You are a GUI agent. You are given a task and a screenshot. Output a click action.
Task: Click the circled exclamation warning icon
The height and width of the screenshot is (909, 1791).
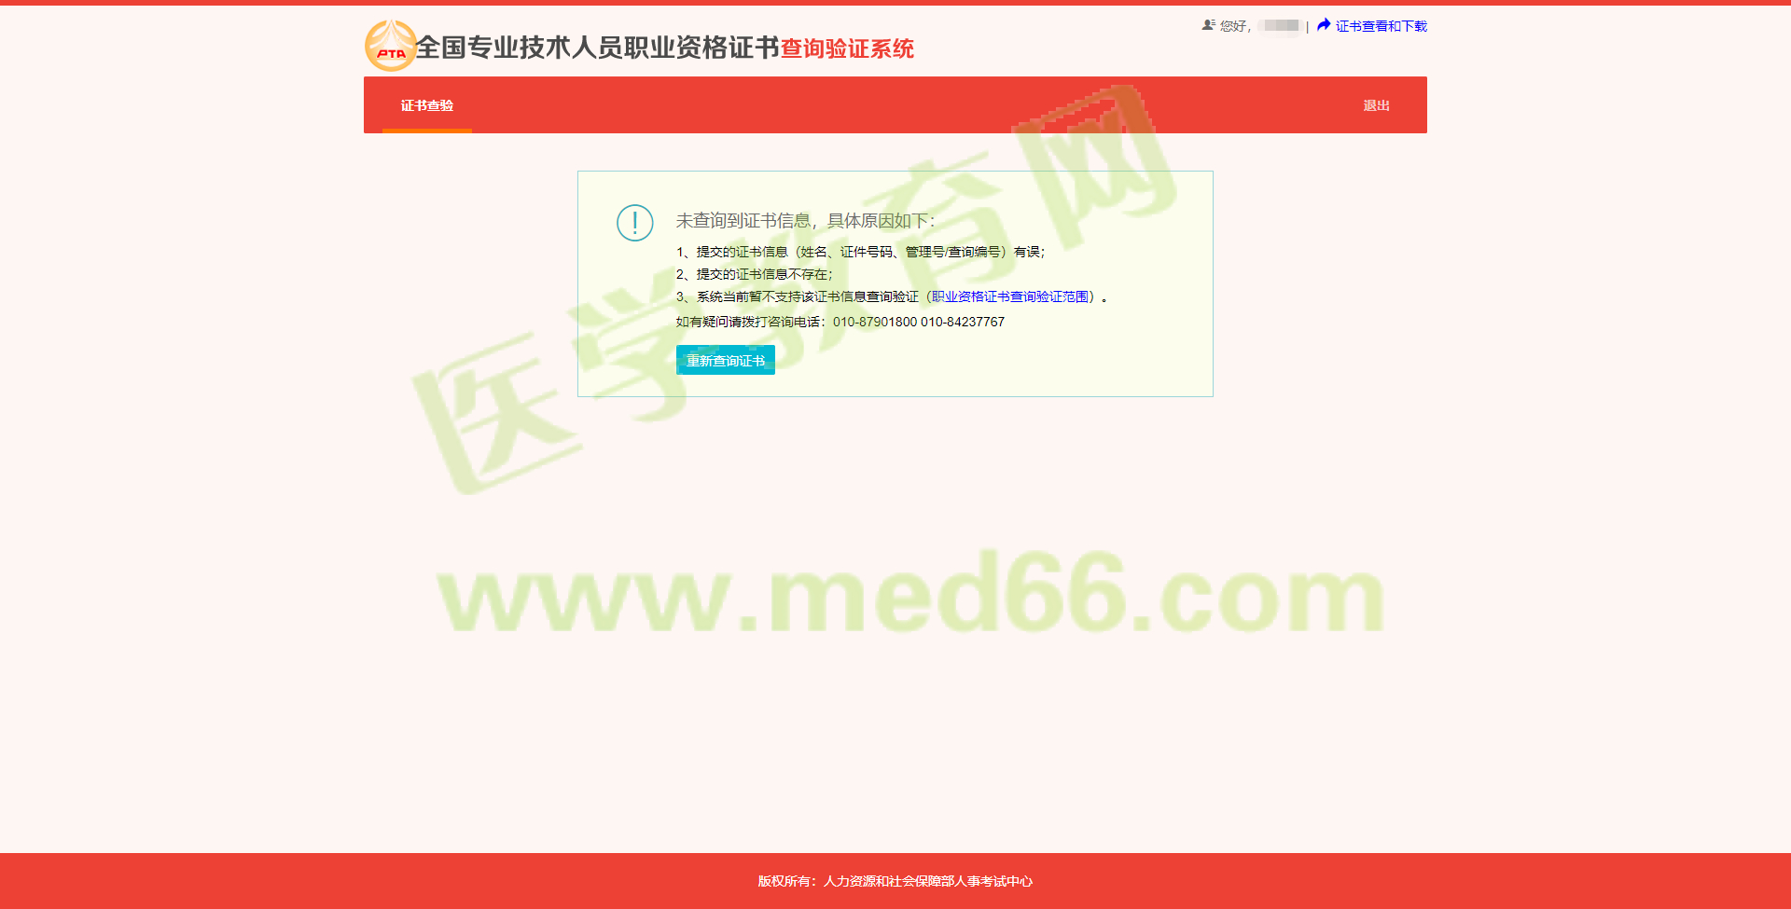634,223
